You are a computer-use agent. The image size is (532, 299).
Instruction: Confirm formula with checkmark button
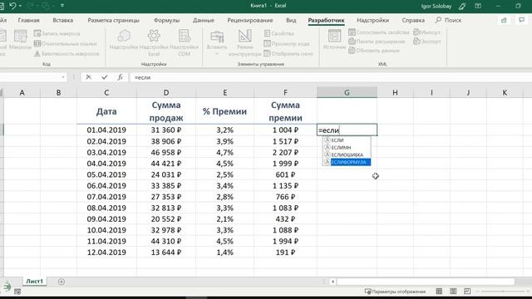(x=105, y=77)
